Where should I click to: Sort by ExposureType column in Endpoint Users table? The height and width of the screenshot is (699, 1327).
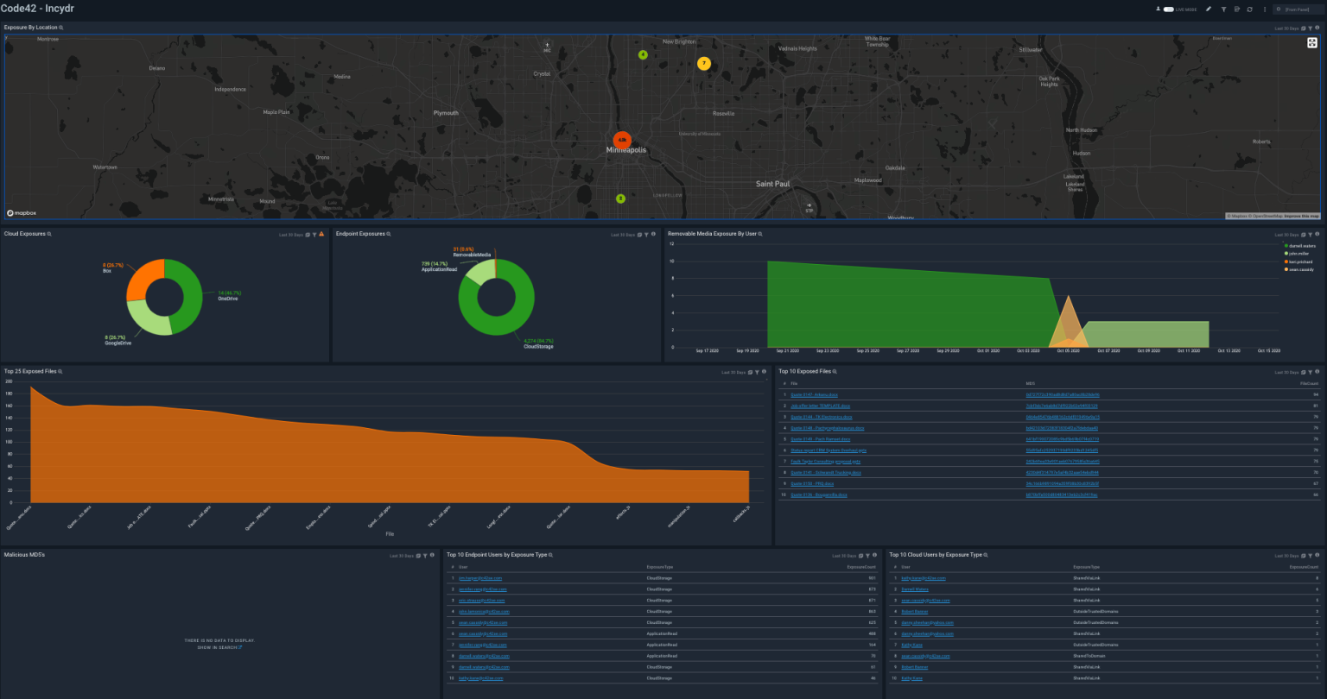[659, 567]
